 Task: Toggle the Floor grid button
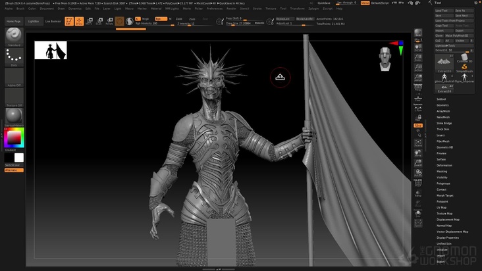(418, 98)
